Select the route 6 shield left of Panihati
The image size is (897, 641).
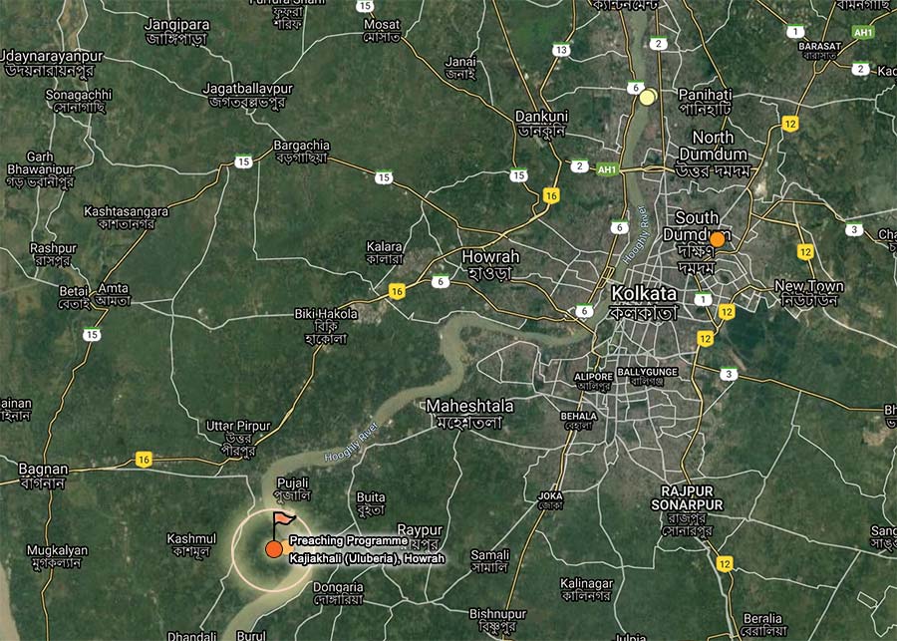(x=635, y=88)
